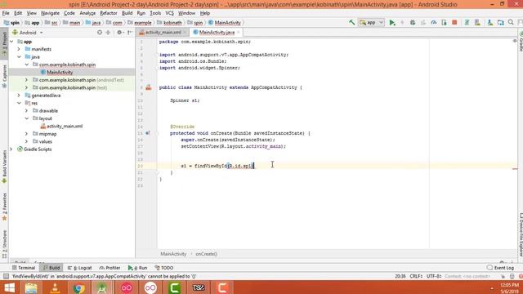Expand the manifests folder
The image size is (523, 294).
(19, 49)
